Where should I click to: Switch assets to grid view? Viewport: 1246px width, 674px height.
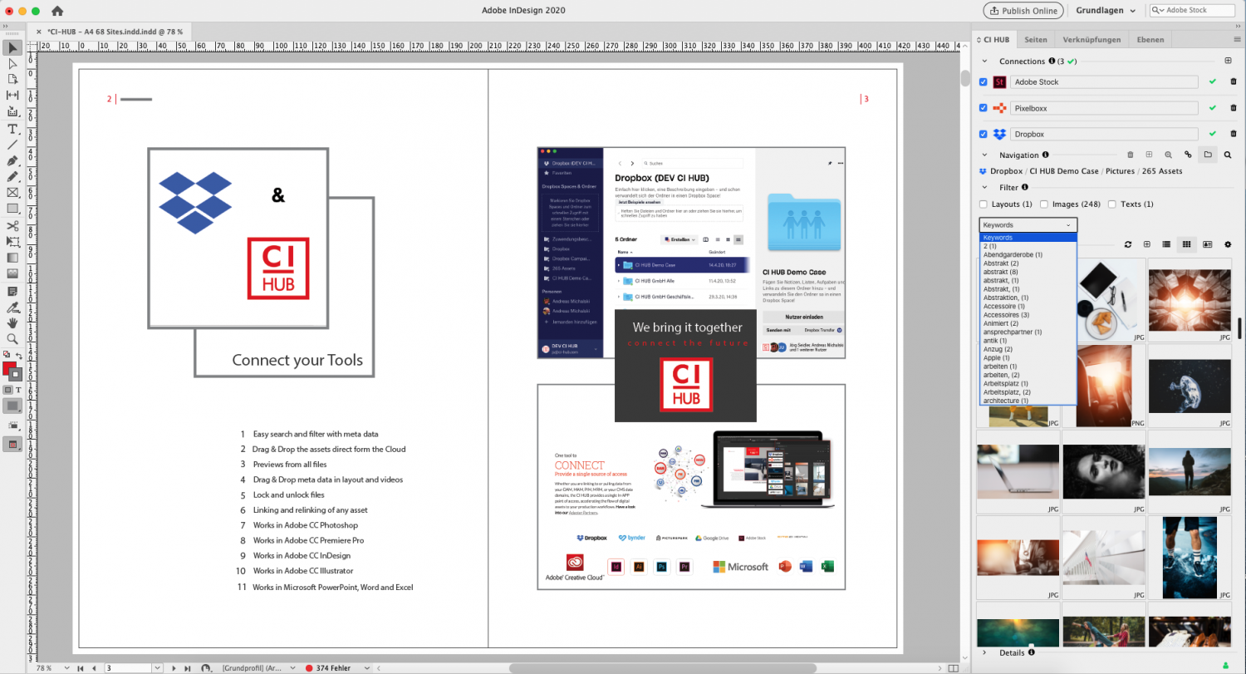(1186, 244)
